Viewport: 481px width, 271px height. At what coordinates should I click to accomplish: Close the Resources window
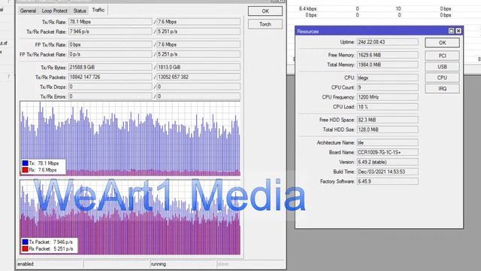click(x=458, y=31)
